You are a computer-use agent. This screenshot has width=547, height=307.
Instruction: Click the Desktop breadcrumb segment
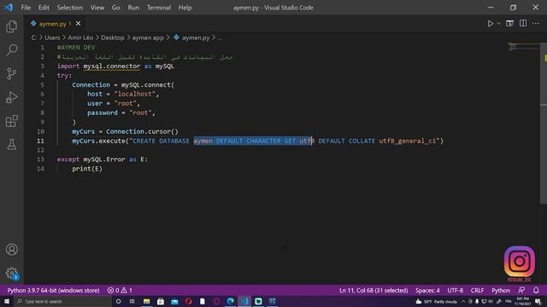tap(112, 38)
